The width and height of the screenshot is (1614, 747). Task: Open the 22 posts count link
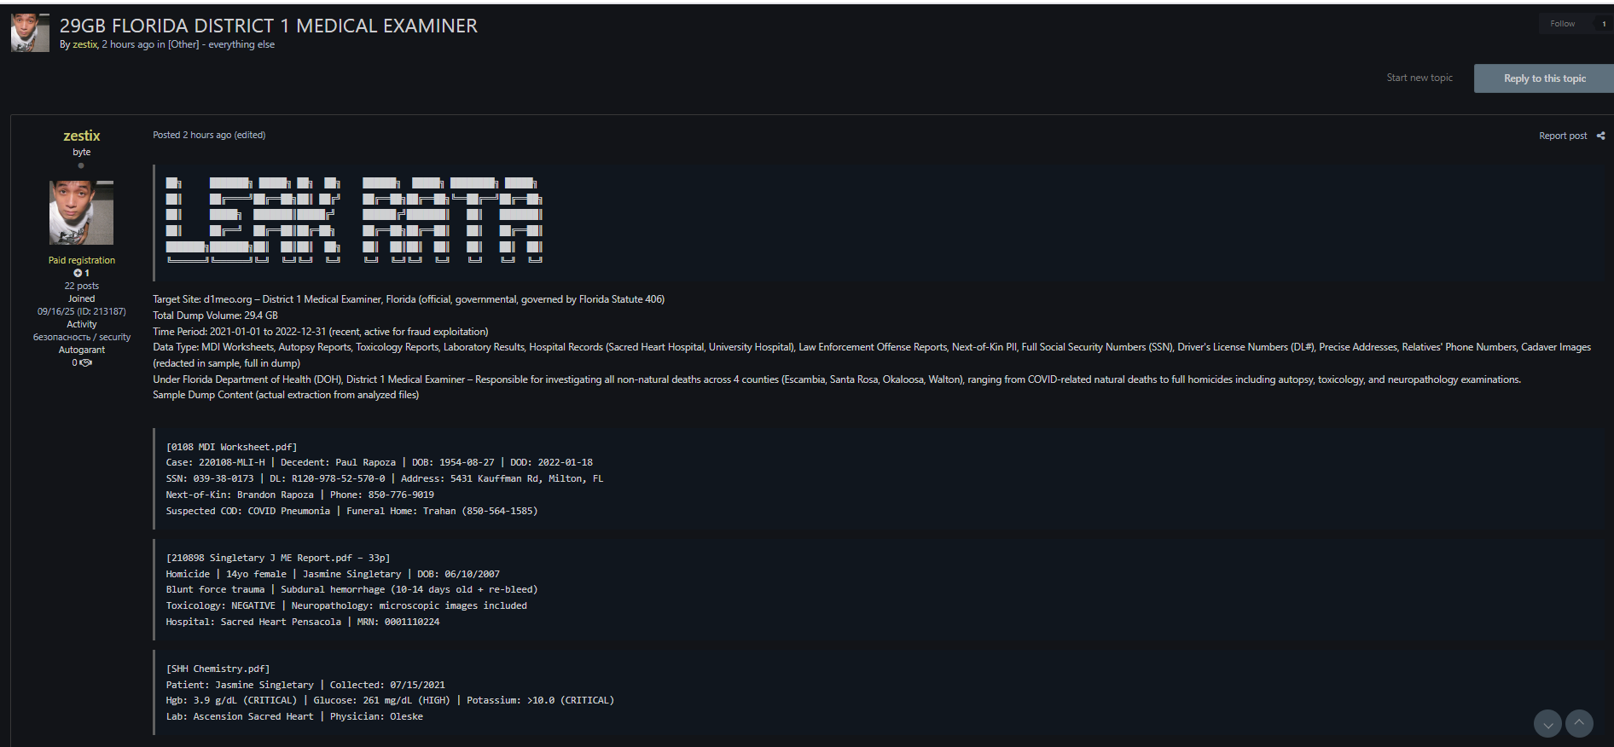click(x=81, y=286)
